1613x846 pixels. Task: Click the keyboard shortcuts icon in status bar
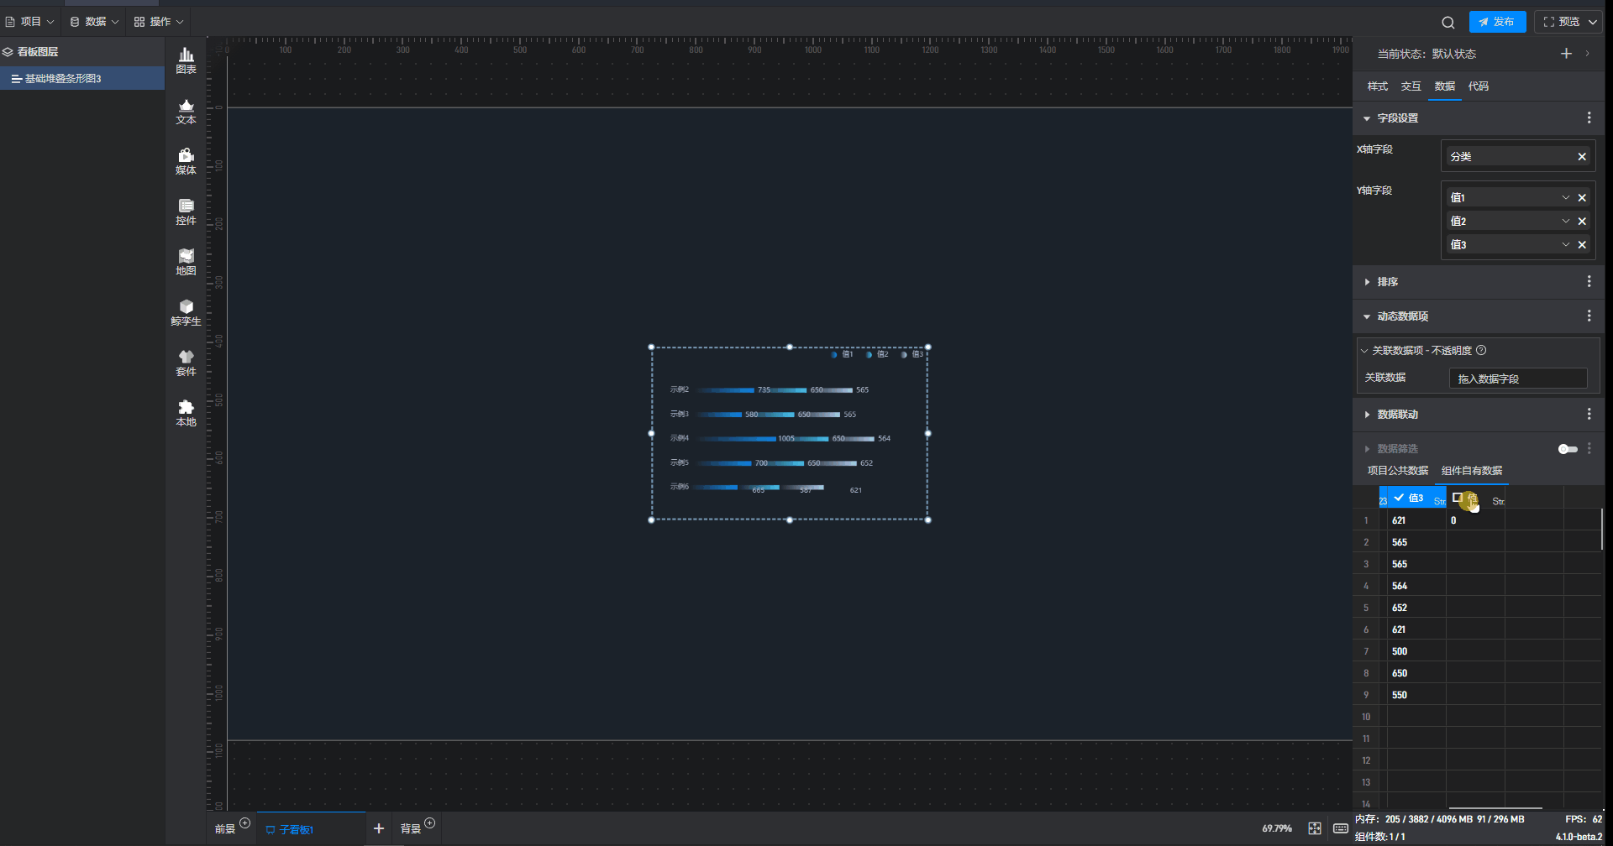[x=1341, y=828]
